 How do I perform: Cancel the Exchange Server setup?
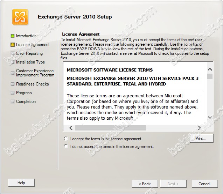point(205,184)
